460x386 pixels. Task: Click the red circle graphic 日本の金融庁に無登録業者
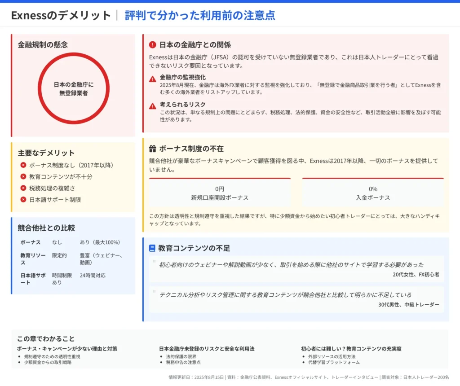tap(74, 88)
